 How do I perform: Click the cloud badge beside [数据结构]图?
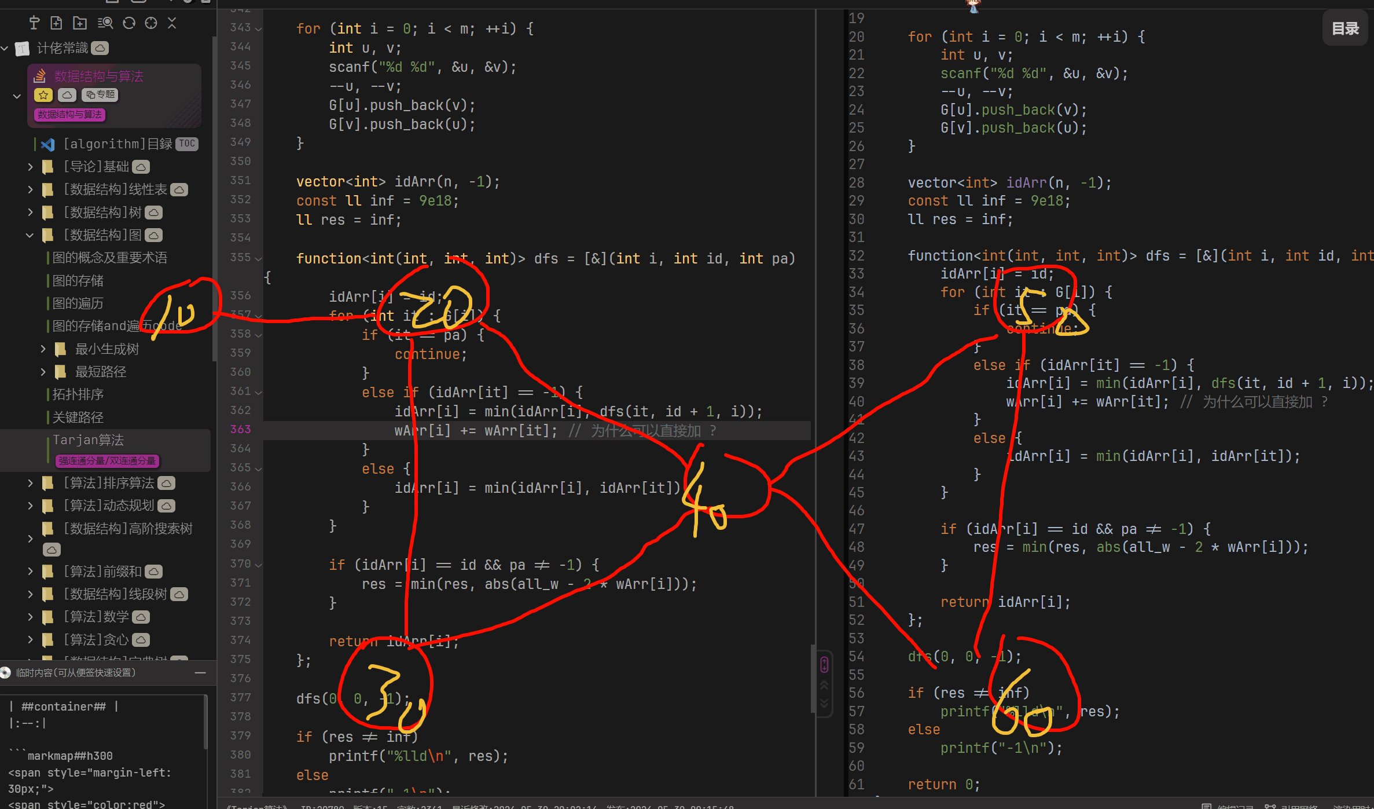coord(153,235)
